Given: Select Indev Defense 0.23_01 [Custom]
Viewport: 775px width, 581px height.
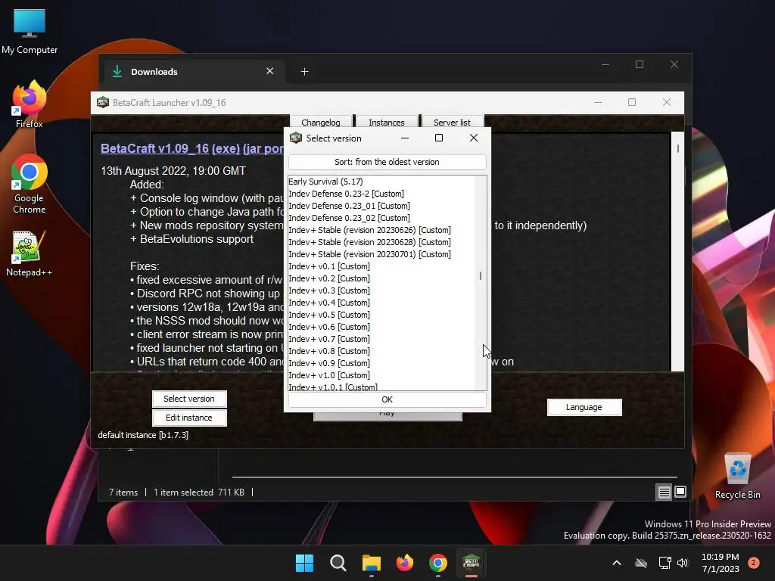Looking at the screenshot, I should click(381, 206).
